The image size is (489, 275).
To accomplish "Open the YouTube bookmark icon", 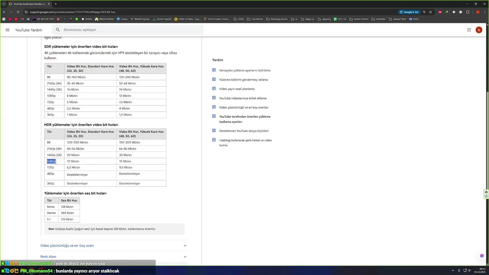I will (10, 19).
